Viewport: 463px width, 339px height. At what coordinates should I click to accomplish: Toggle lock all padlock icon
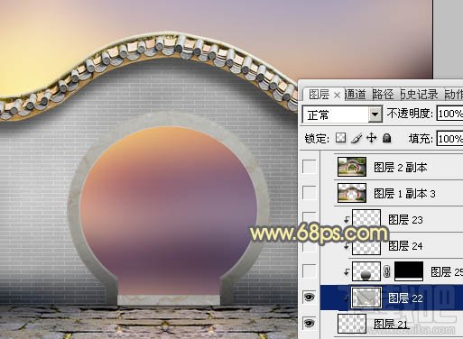click(387, 138)
